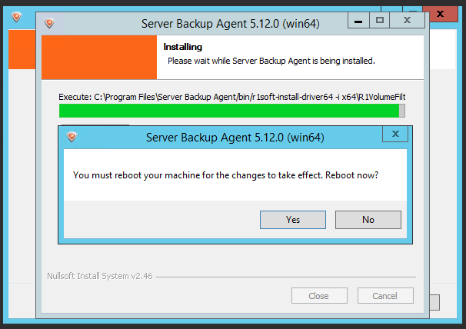Click the greyed-out Cancel button

pos(385,296)
